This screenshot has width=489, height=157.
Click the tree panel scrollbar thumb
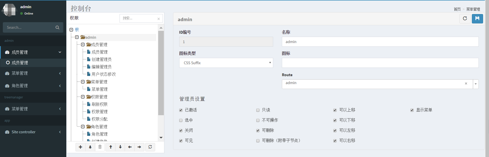(x=161, y=73)
